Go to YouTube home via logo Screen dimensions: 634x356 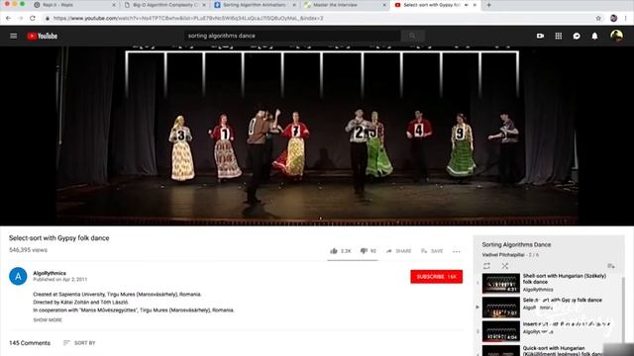(x=42, y=36)
